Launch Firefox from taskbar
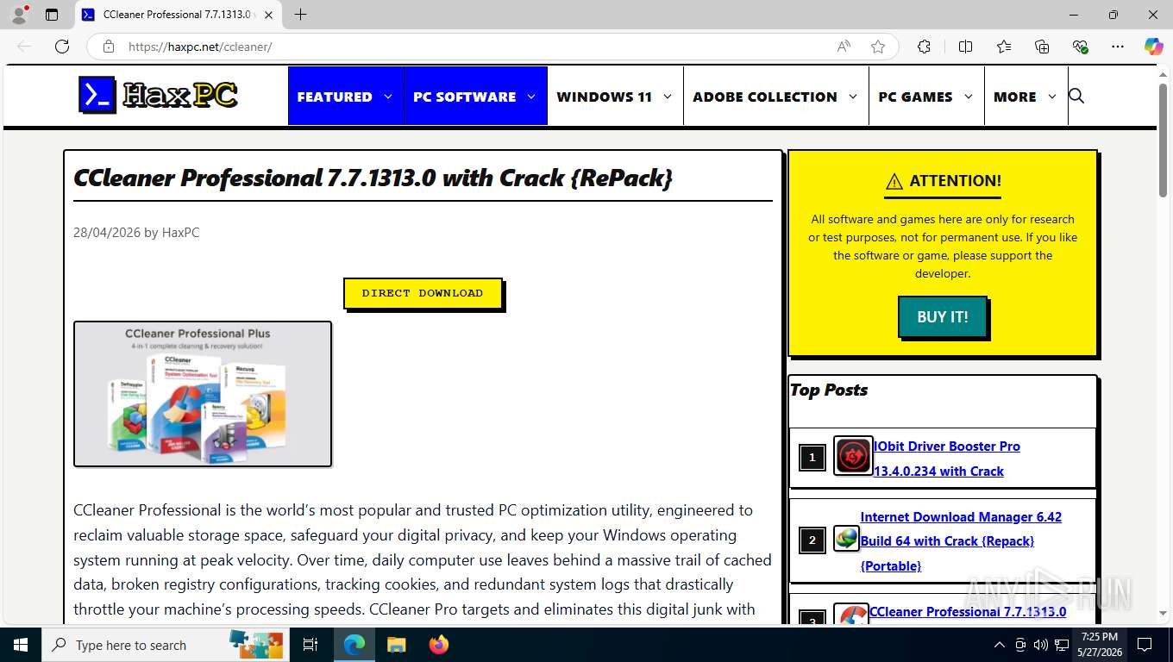1173x662 pixels. [439, 645]
